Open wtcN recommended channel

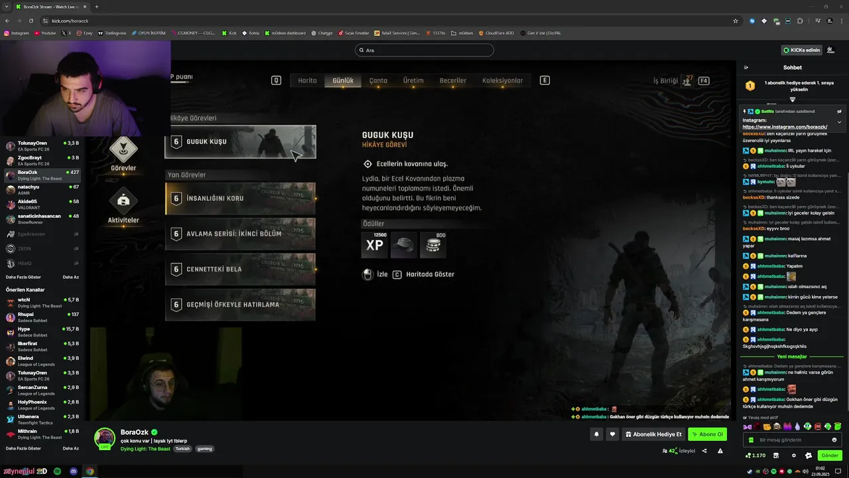42,303
